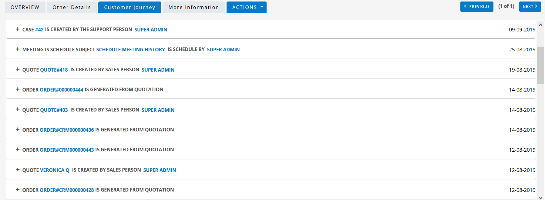Open SUPER ADMIN link in QUOTE#418 row

click(158, 70)
